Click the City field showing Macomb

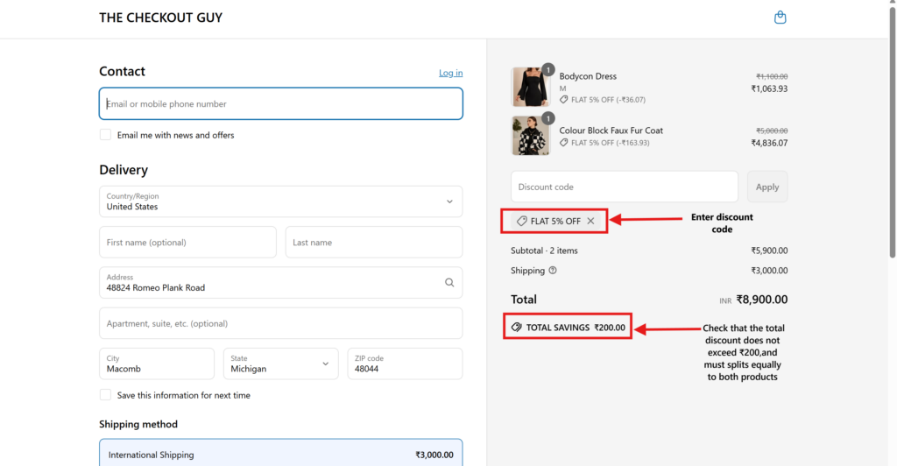157,364
